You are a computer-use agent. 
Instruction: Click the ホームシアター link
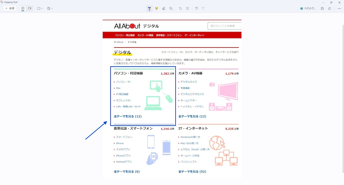pyautogui.click(x=189, y=100)
